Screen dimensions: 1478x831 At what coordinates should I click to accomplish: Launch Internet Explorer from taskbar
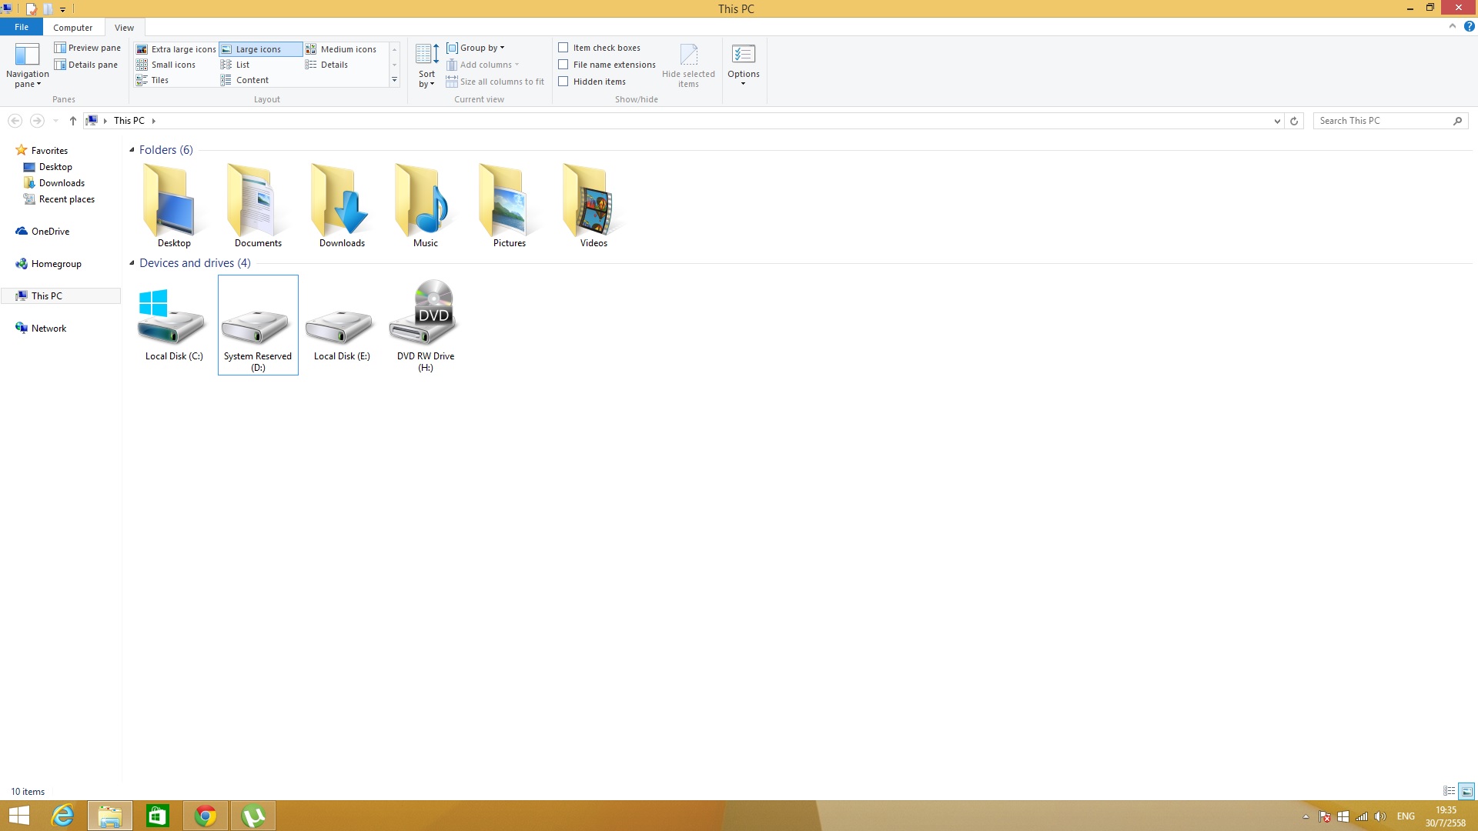[62, 816]
